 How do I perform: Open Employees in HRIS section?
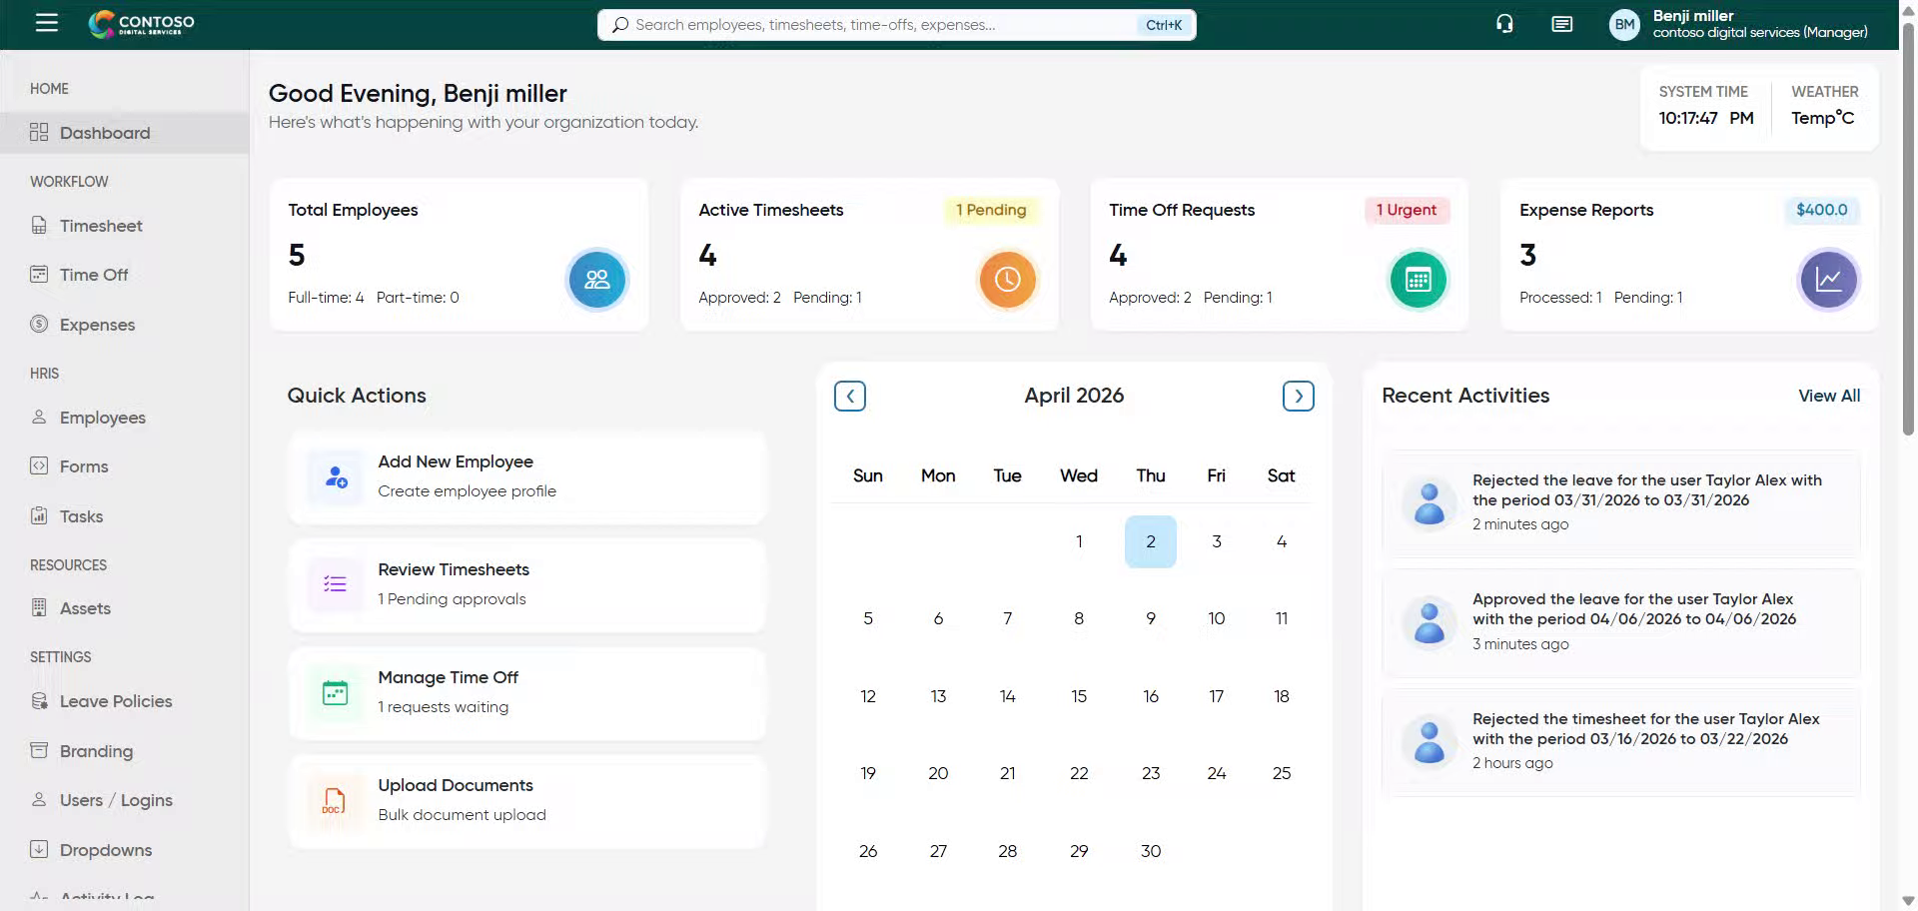(x=102, y=418)
